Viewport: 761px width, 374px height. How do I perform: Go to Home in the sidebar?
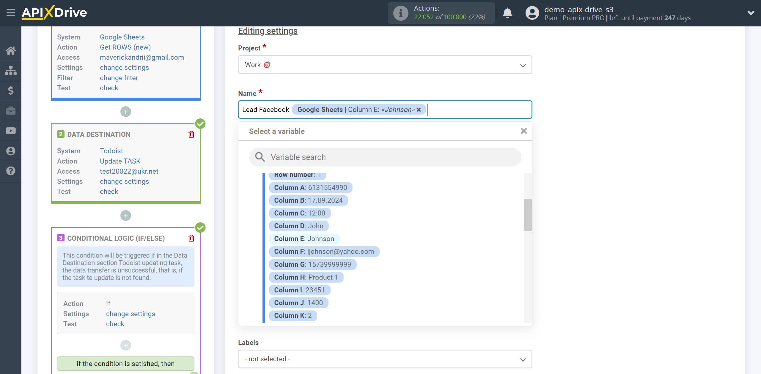pos(11,50)
